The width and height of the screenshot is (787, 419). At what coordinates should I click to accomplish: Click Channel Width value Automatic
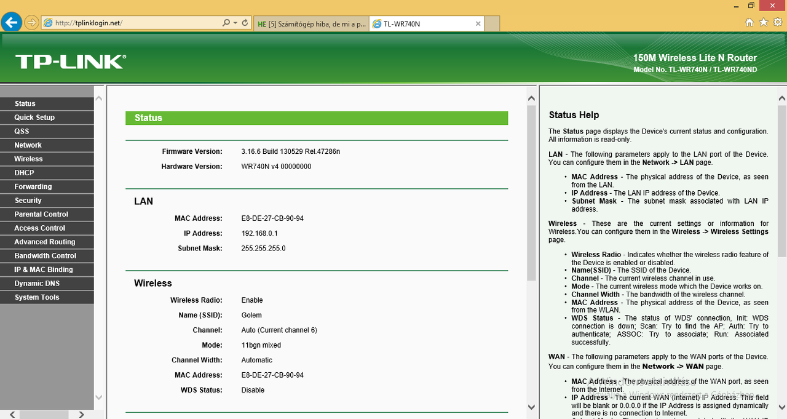[256, 361]
